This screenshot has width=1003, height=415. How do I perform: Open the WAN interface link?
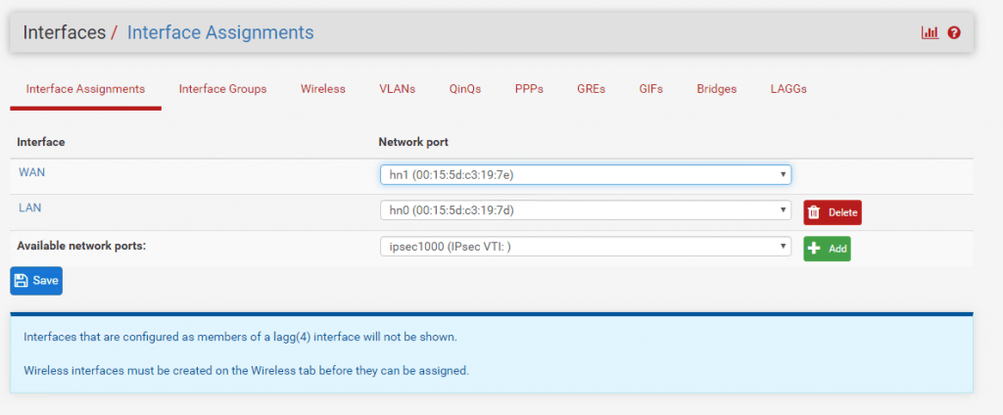click(30, 172)
